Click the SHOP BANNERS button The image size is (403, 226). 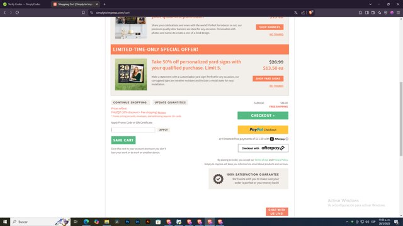pyautogui.click(x=270, y=27)
